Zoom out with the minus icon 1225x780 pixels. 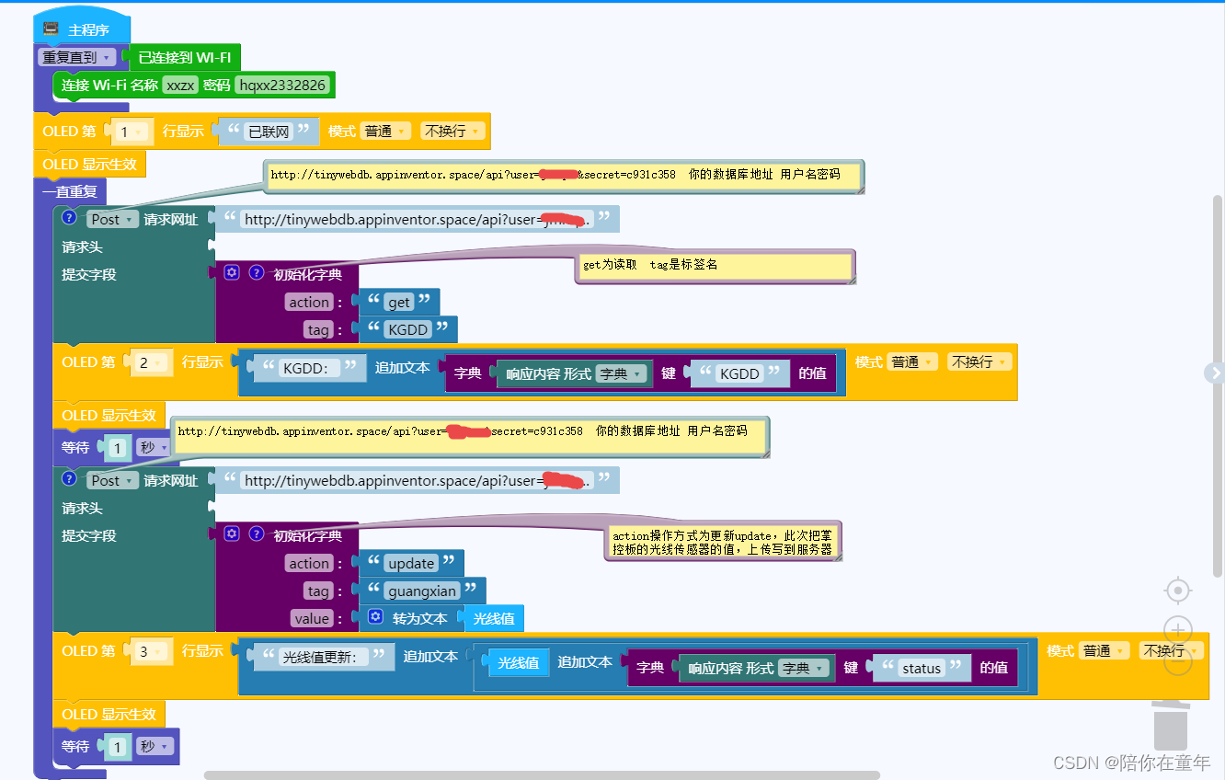click(x=1178, y=661)
